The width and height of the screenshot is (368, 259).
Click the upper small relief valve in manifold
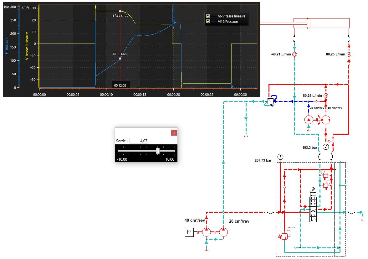coord(325,175)
